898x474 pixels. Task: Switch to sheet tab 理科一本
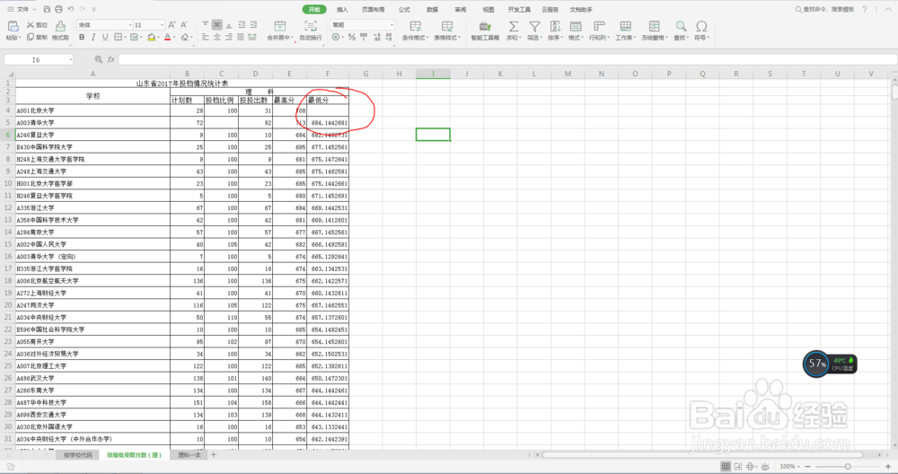point(189,455)
